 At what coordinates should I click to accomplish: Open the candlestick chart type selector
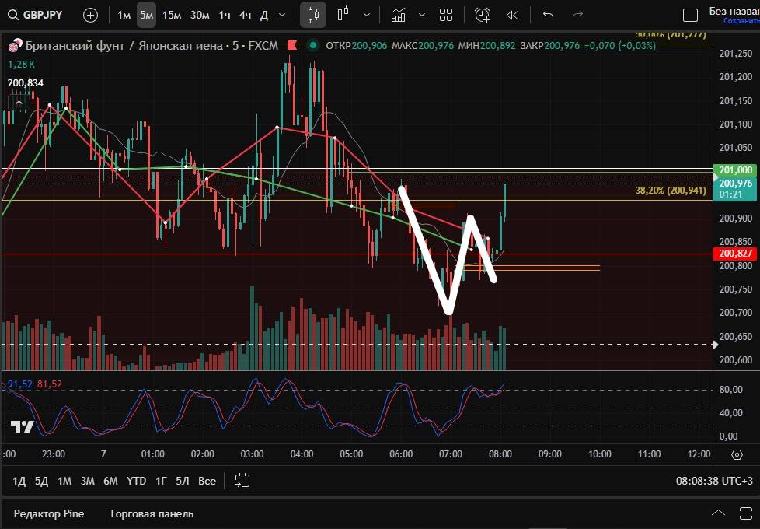[313, 15]
